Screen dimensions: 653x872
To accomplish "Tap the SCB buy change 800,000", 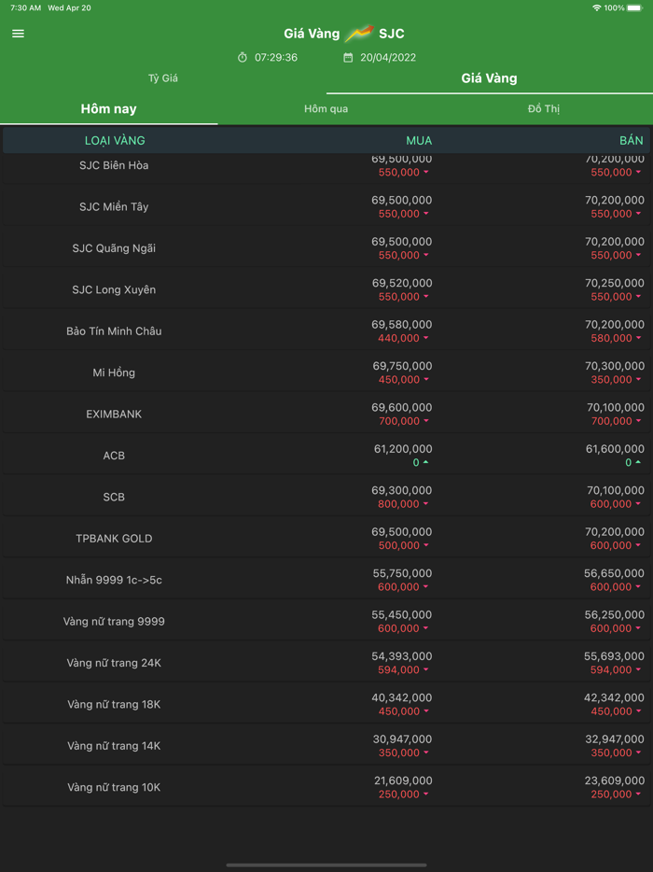I will 399,504.
